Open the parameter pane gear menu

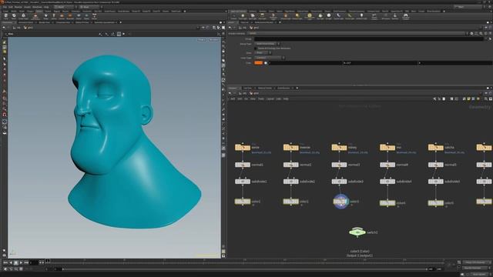471,33
